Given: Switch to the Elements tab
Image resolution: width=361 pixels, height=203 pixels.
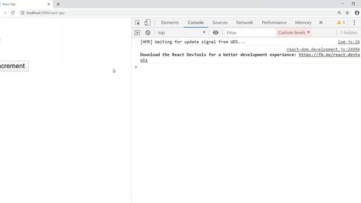Looking at the screenshot, I should tap(170, 23).
